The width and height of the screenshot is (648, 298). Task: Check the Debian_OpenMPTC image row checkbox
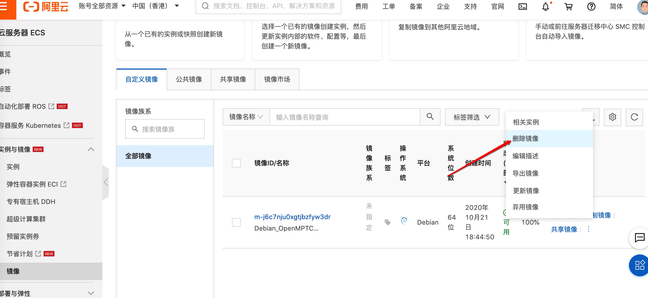(x=236, y=222)
